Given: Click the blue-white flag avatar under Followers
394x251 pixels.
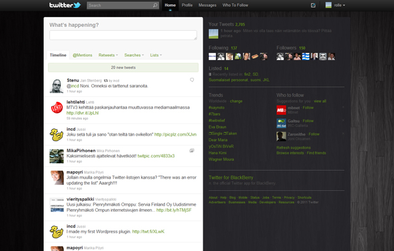Looking at the screenshot, I should [x=306, y=56].
